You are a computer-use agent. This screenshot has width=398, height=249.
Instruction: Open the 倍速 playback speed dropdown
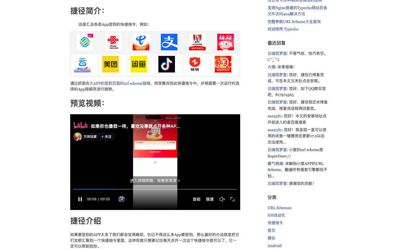coord(210,199)
